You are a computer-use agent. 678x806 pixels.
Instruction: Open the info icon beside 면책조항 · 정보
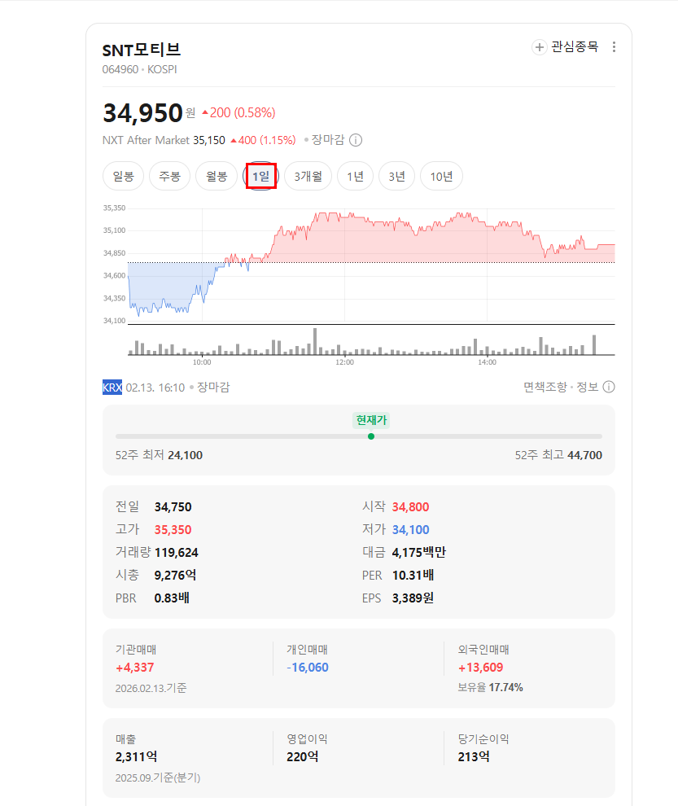609,387
